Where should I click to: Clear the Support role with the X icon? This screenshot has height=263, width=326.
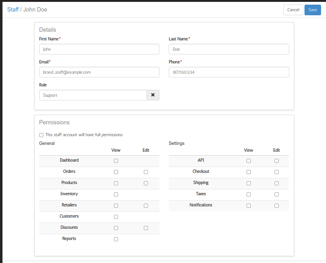click(x=153, y=95)
